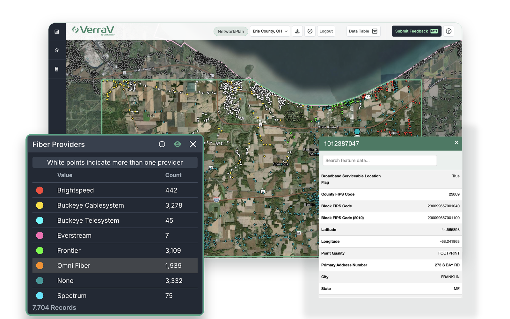Click Block FIPS Code value 230099657001040
Screen dimensions: 510x319
[x=443, y=206]
